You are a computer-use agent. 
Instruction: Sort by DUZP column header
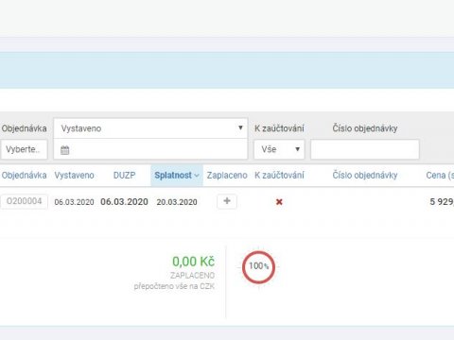pyautogui.click(x=124, y=175)
